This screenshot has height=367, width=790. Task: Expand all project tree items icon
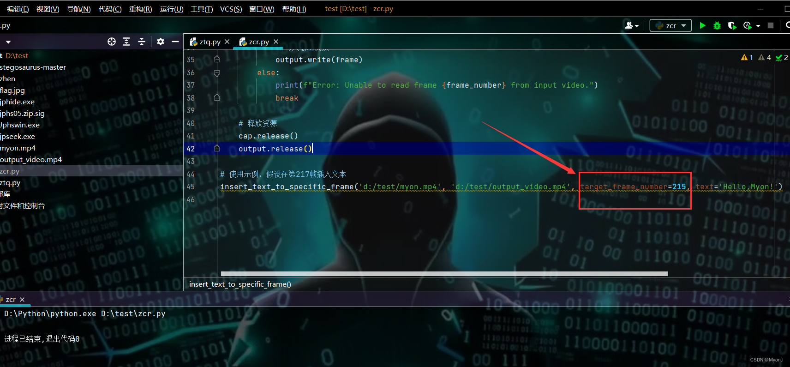[126, 42]
